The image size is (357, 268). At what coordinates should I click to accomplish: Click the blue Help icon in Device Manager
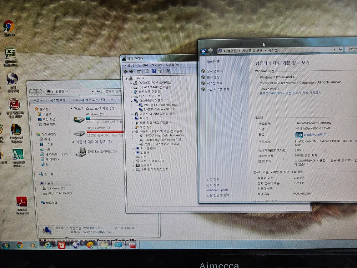tap(154, 71)
